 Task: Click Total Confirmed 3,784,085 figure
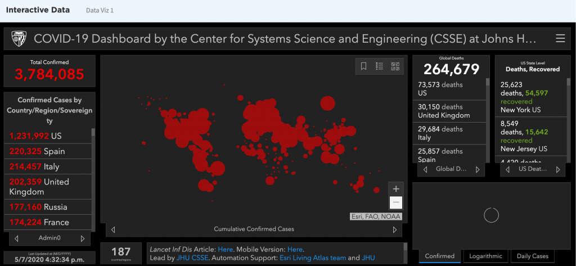point(49,75)
